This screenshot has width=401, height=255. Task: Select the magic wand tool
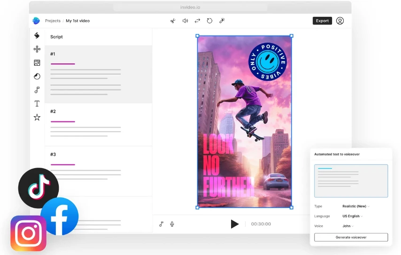point(222,21)
